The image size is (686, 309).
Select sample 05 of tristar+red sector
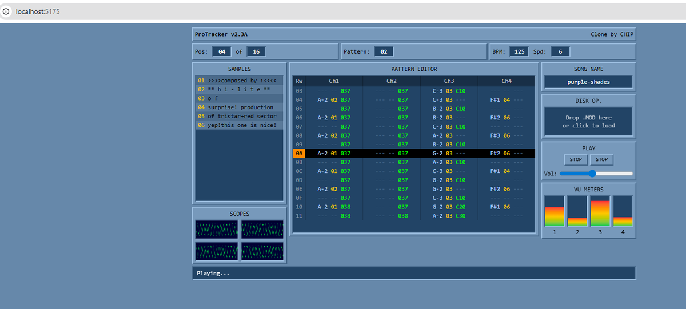pos(239,116)
